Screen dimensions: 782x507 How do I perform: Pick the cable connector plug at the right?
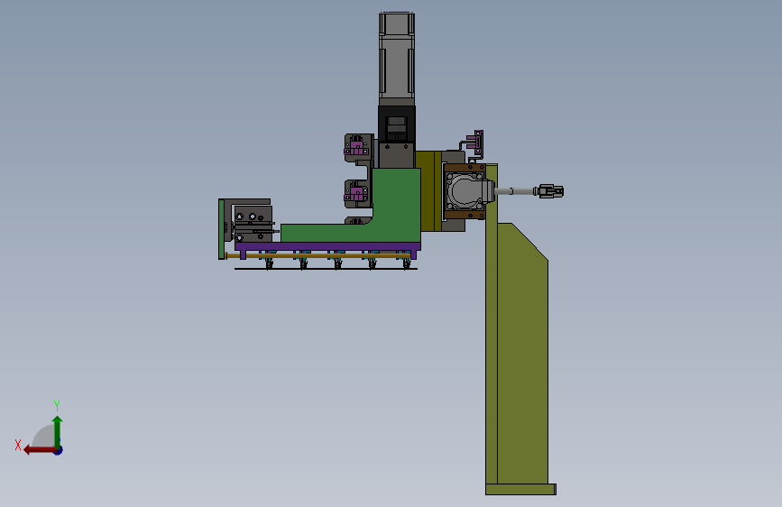point(550,191)
